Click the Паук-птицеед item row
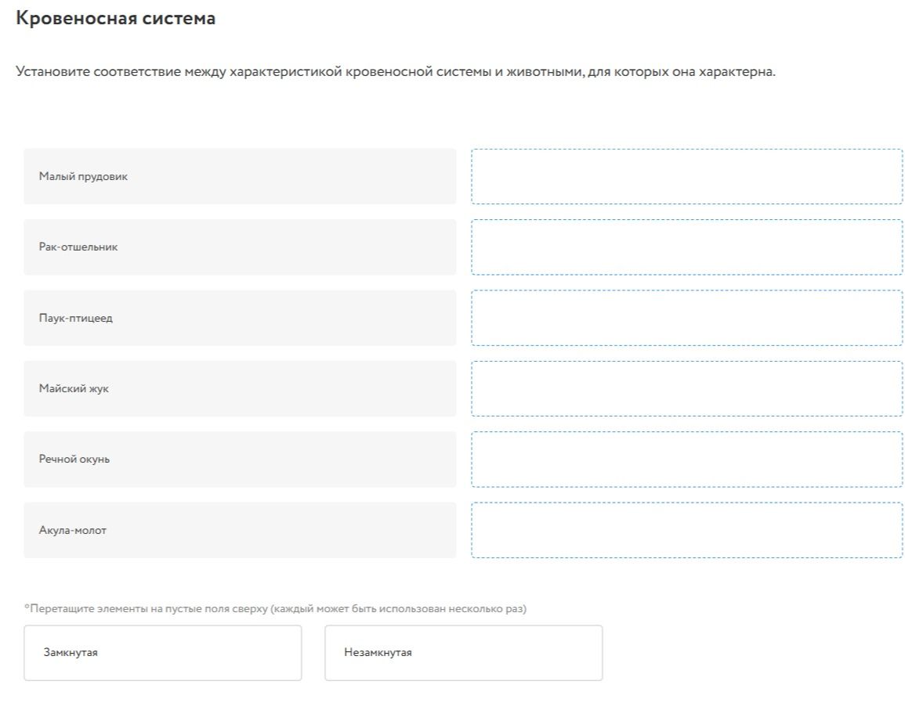The width and height of the screenshot is (905, 703). click(240, 318)
